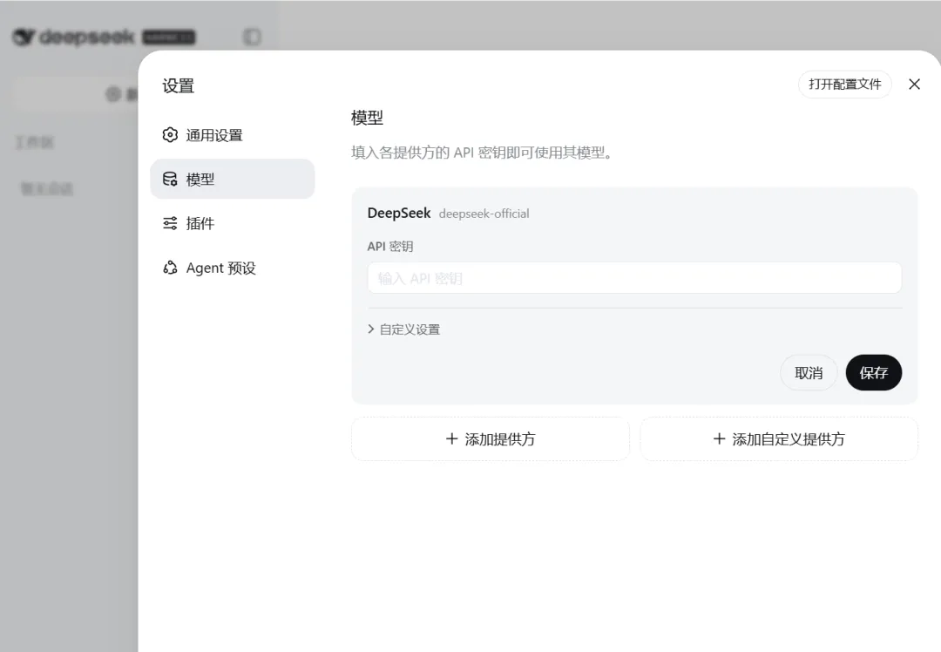
Task: Toggle sidebar icon in background window header
Action: 252,37
